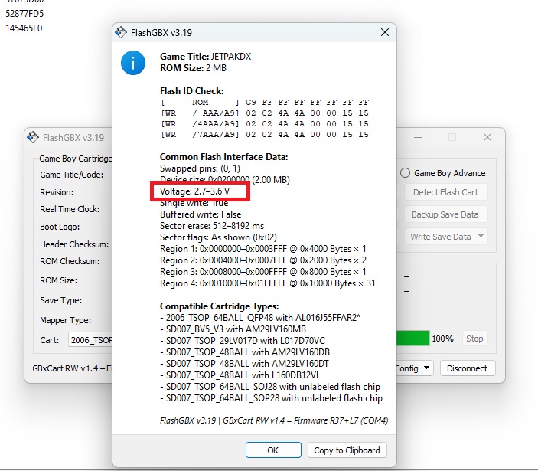
Task: Click the 100% progress text
Action: [442, 339]
